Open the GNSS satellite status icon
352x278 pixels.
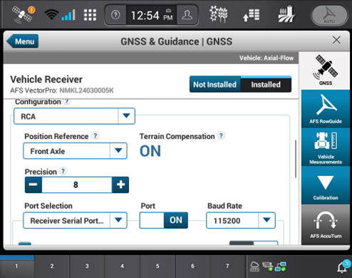point(23,15)
